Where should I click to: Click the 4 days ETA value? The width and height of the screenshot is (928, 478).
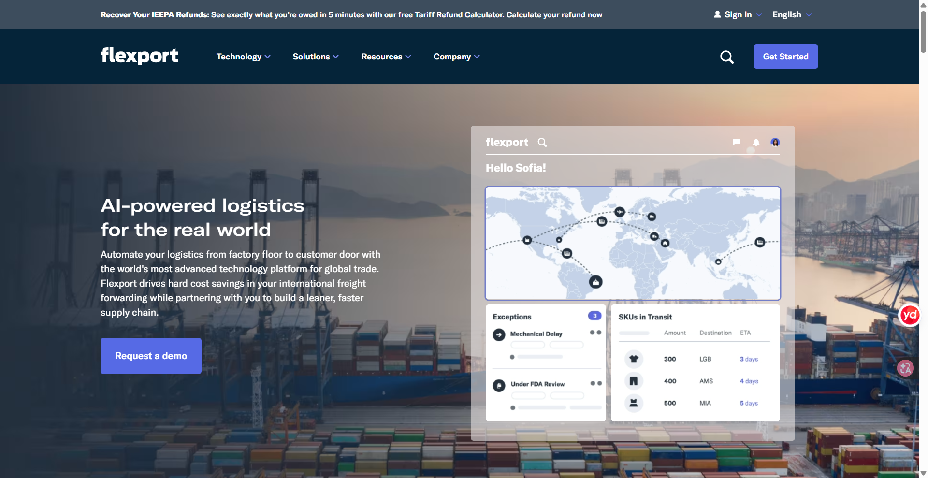click(749, 381)
